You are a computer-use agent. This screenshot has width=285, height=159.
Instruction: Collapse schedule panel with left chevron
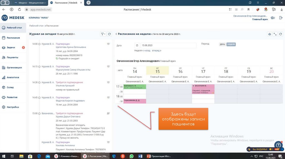116,34
